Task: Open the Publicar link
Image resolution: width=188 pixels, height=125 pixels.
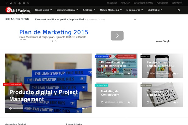Action: [x=125, y=3]
